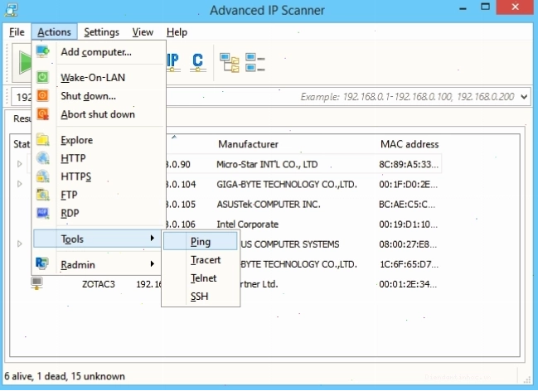Choose Ping from Tools submenu
538x391 pixels.
point(201,241)
